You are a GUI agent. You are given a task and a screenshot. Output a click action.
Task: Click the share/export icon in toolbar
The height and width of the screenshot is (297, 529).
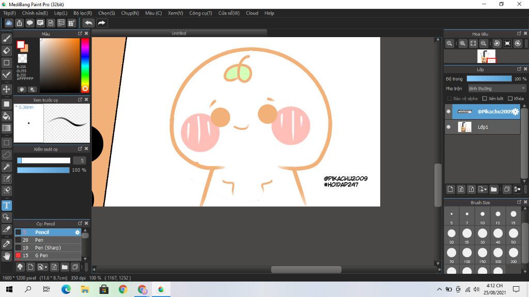(x=19, y=23)
